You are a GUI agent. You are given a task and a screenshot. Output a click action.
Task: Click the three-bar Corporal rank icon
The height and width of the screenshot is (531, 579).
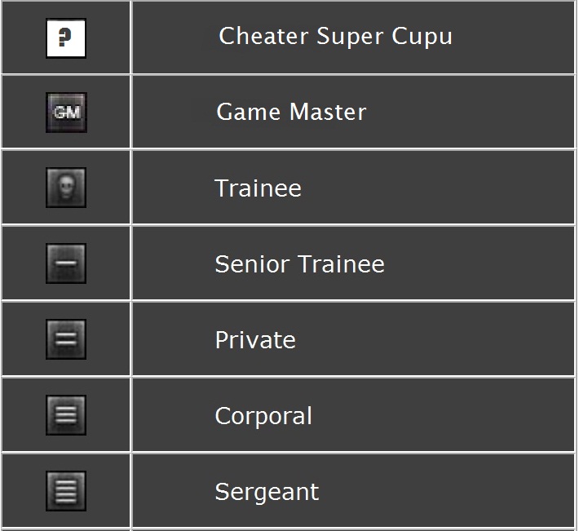(66, 416)
